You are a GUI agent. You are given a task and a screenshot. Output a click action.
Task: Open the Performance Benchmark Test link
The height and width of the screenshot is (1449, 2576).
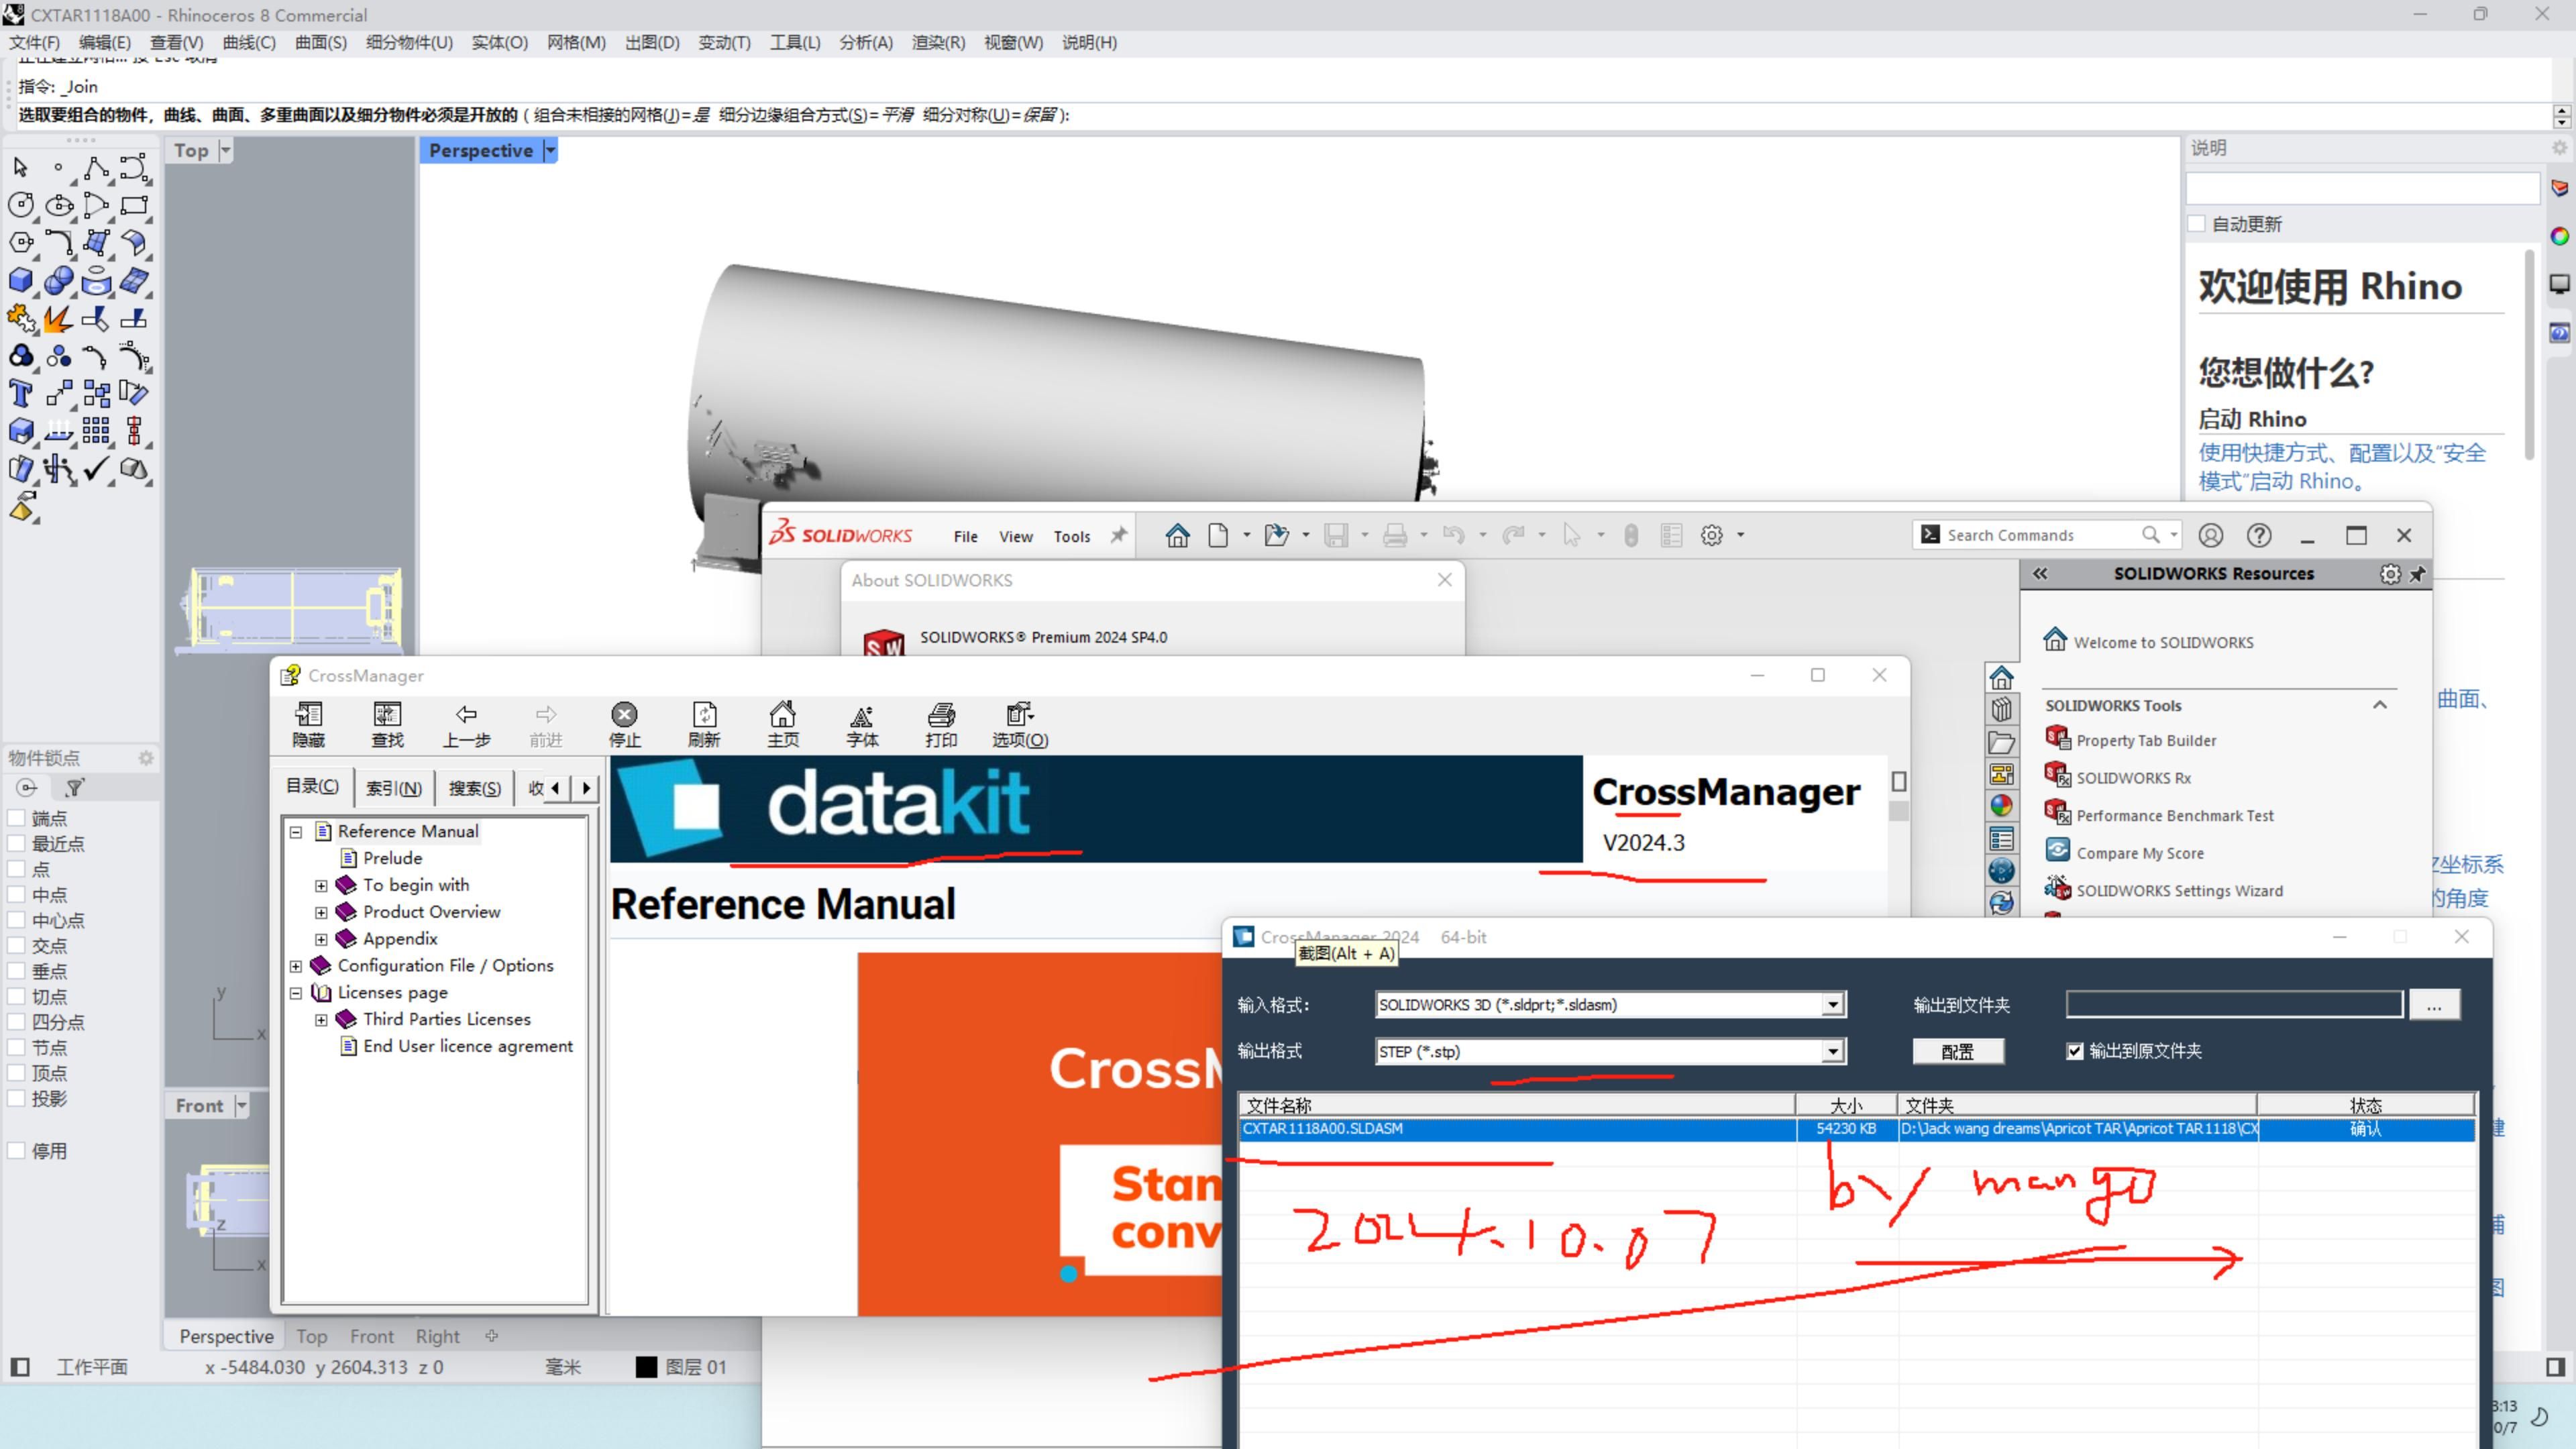pos(2174,816)
